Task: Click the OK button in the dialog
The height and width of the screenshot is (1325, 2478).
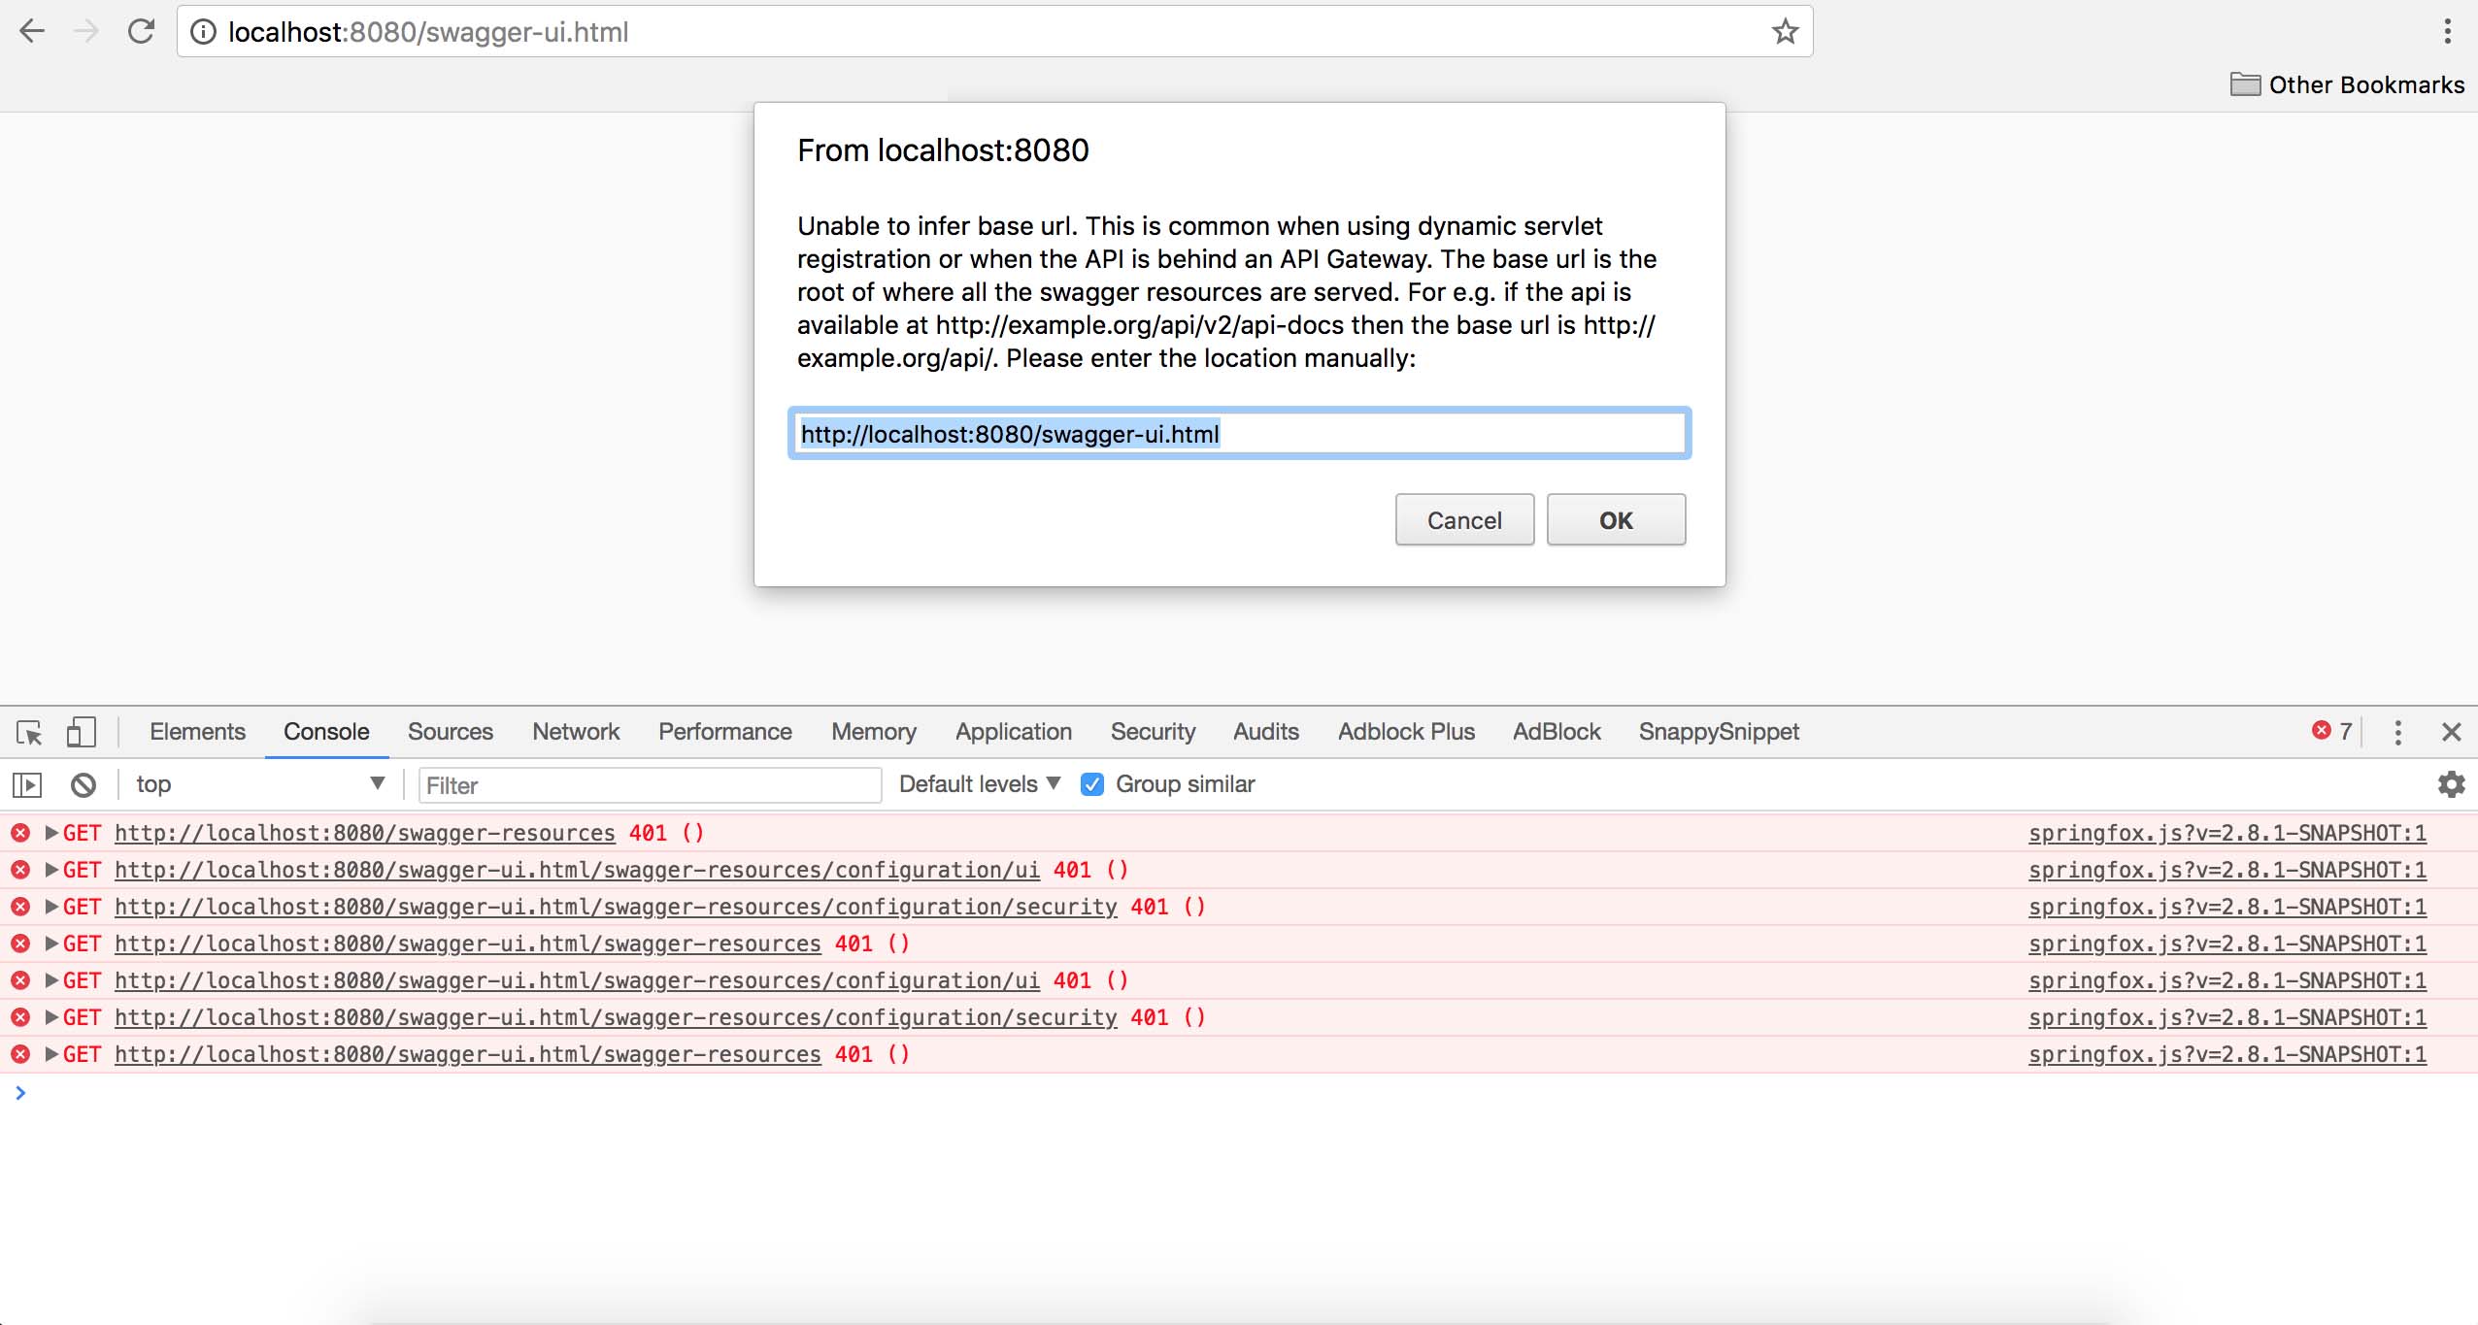Action: 1614,520
